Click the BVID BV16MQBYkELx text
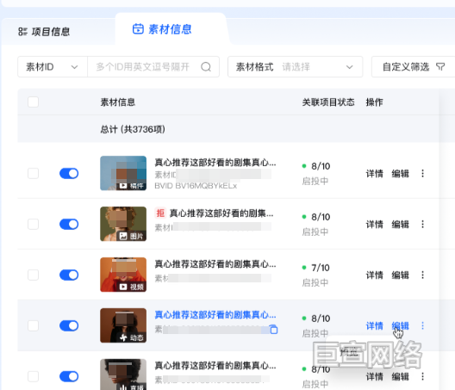 click(196, 186)
